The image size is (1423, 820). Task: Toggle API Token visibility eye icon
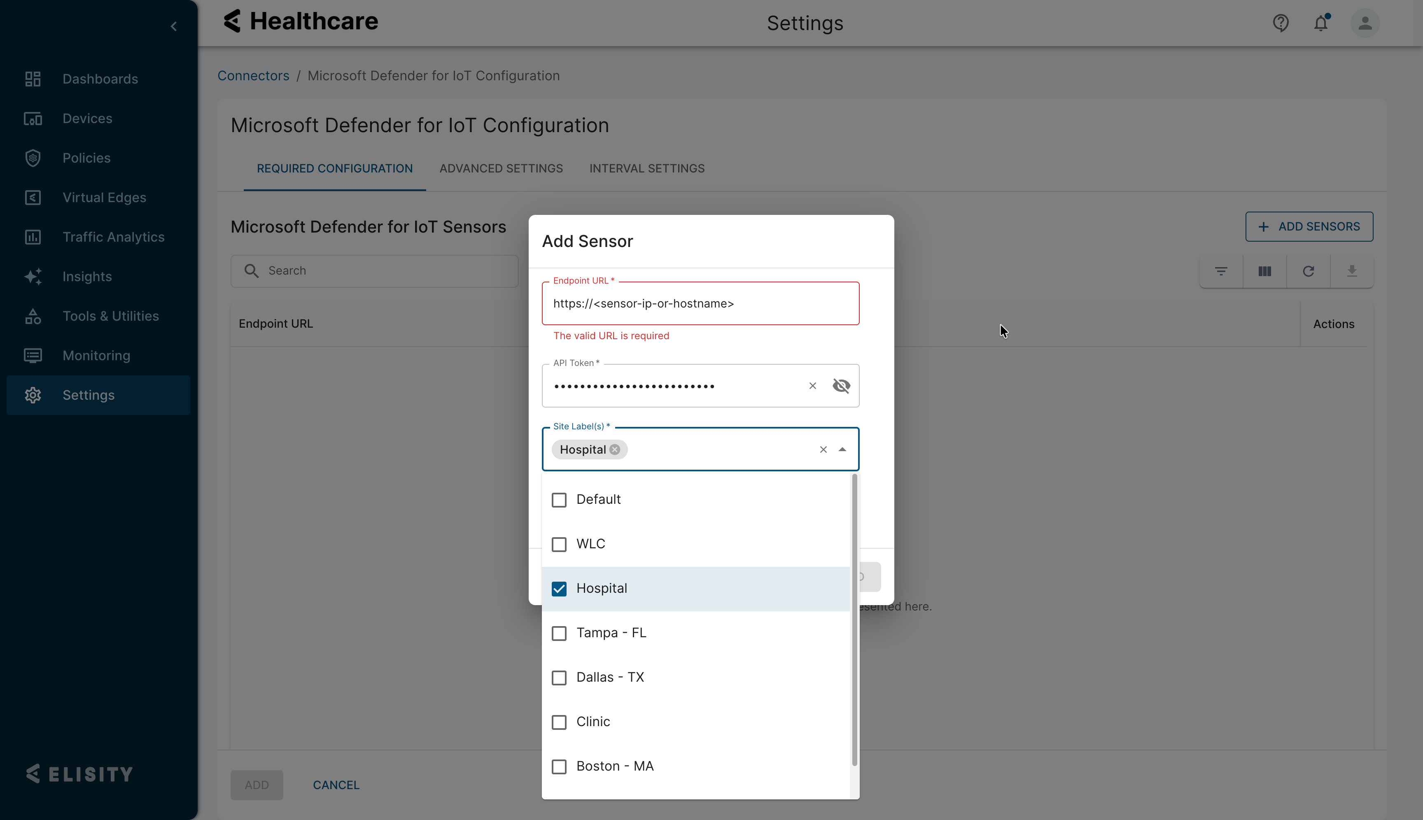coord(841,386)
